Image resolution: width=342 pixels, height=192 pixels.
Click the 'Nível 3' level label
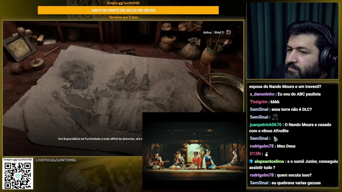[219, 33]
